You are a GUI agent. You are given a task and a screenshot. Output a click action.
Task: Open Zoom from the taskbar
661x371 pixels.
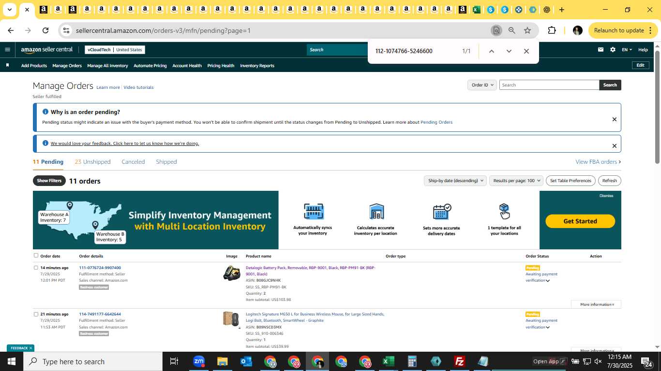pos(198,361)
